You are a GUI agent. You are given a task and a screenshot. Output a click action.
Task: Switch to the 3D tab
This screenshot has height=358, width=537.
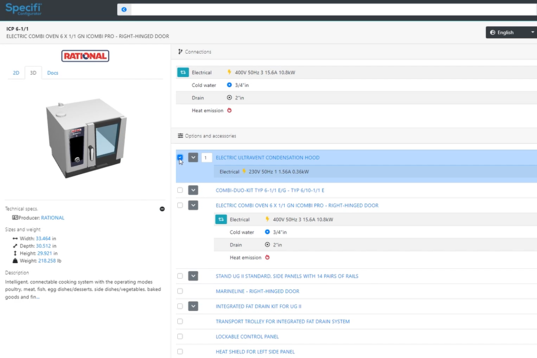point(33,73)
